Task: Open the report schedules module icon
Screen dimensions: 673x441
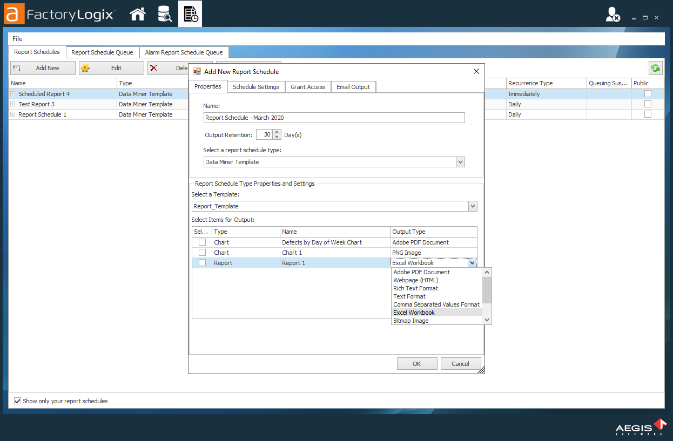Action: click(x=190, y=15)
